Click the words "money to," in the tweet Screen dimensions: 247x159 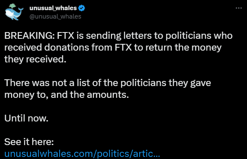click(26, 95)
